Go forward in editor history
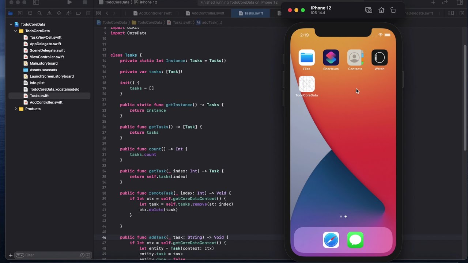The height and width of the screenshot is (263, 468). (114, 13)
